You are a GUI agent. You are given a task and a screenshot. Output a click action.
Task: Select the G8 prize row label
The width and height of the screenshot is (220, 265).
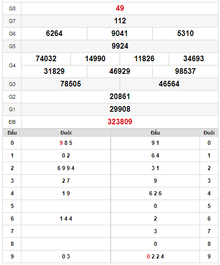tap(12, 8)
